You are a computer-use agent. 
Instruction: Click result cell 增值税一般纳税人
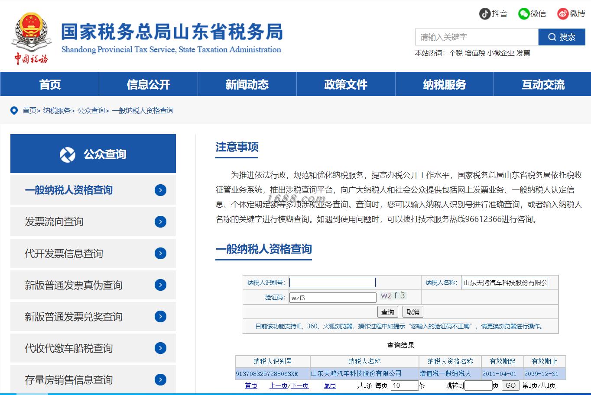[450, 374]
